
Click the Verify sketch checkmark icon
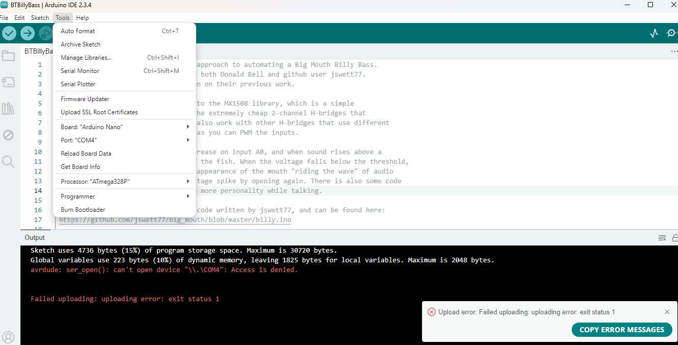point(9,34)
